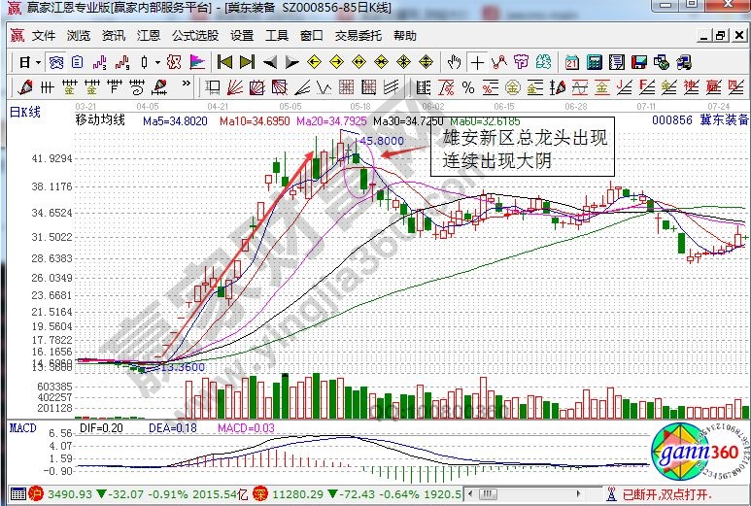
Task: Expand the candlestick style dropdown arrow
Action: click(157, 62)
